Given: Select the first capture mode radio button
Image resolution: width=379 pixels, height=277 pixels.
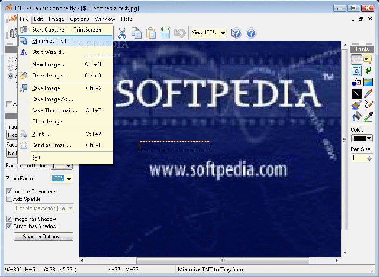Looking at the screenshot, I should [x=11, y=59].
